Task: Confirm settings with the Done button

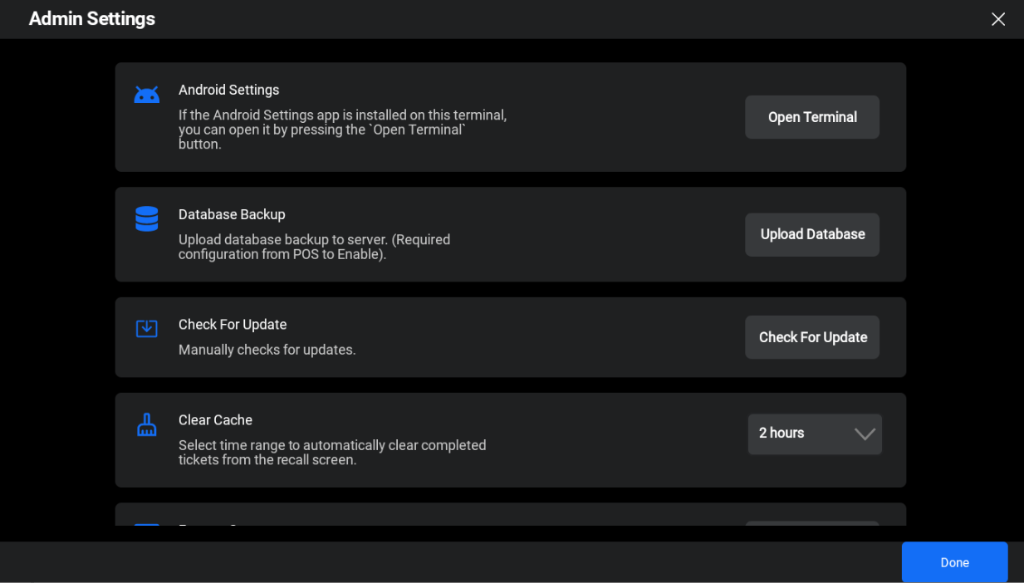Action: (954, 562)
